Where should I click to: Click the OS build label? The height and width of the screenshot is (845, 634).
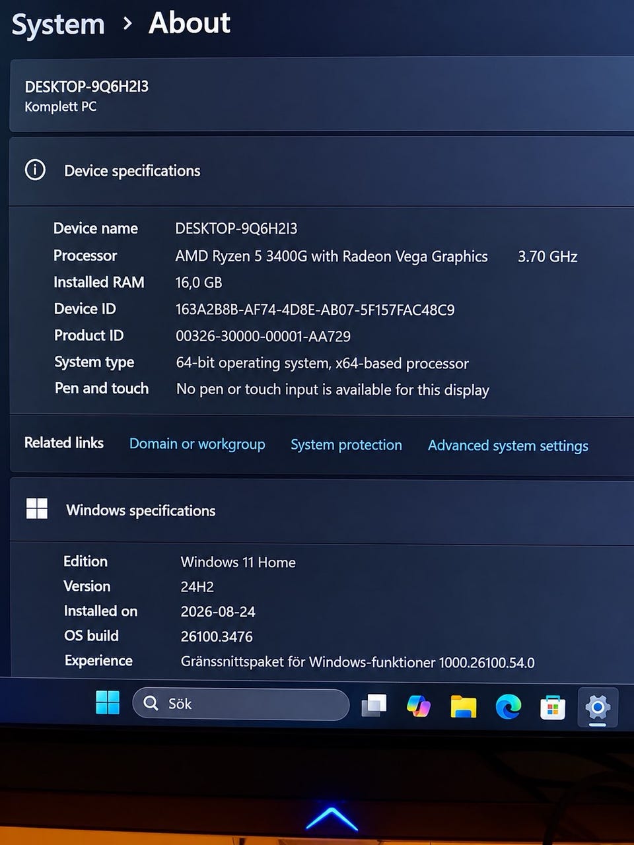click(x=92, y=636)
